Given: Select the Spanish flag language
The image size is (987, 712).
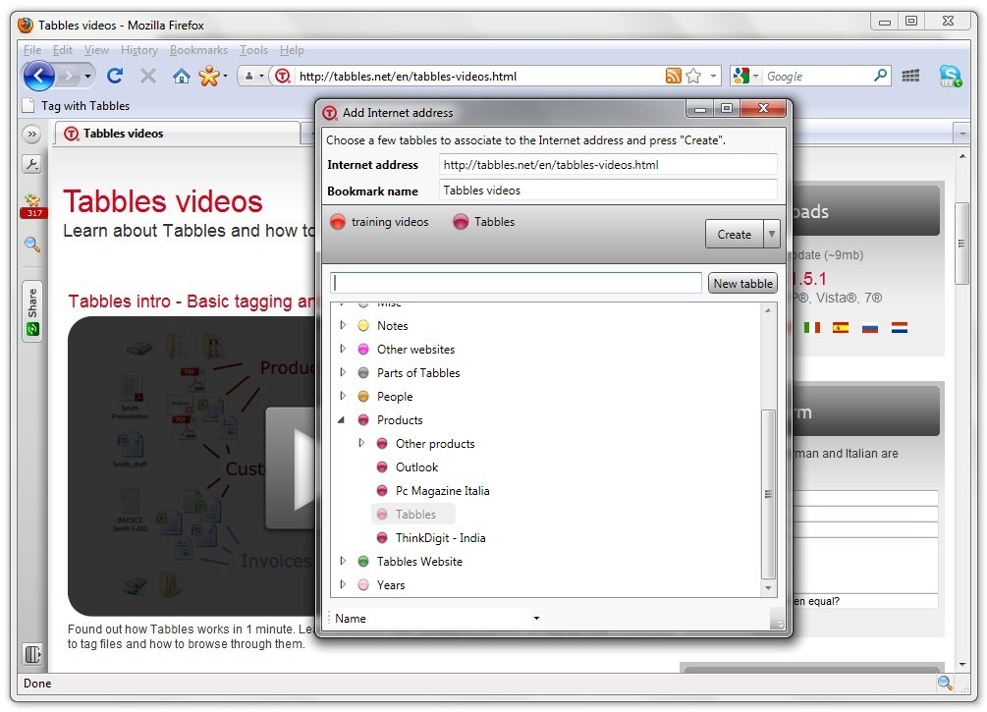Looking at the screenshot, I should tap(841, 327).
